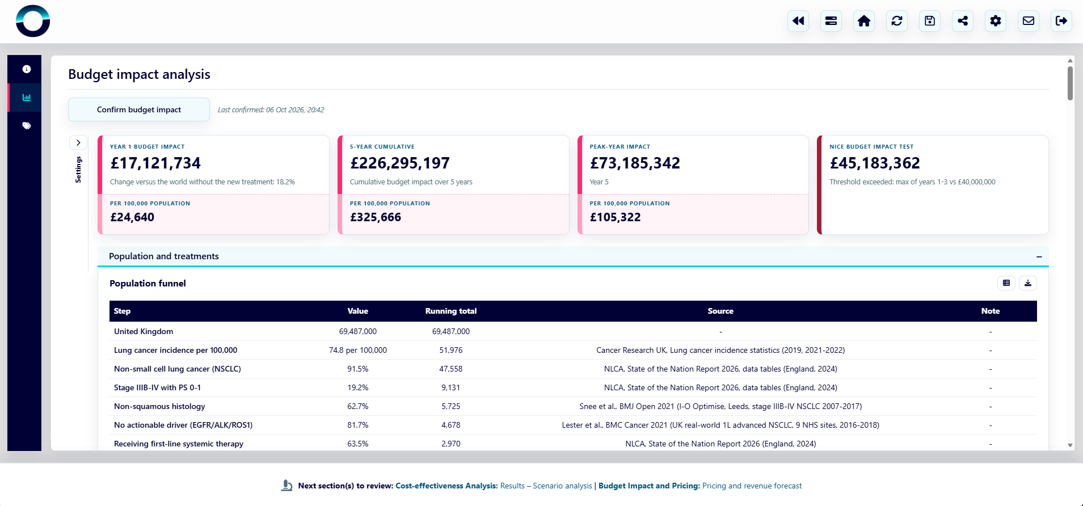
Task: Open the Results – Scenario analysis link
Action: 546,486
